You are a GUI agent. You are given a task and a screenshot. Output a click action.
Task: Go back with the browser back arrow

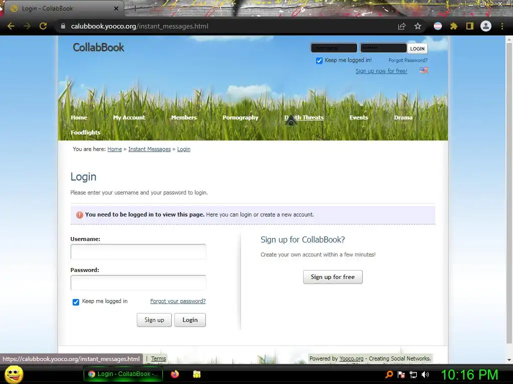tap(11, 26)
